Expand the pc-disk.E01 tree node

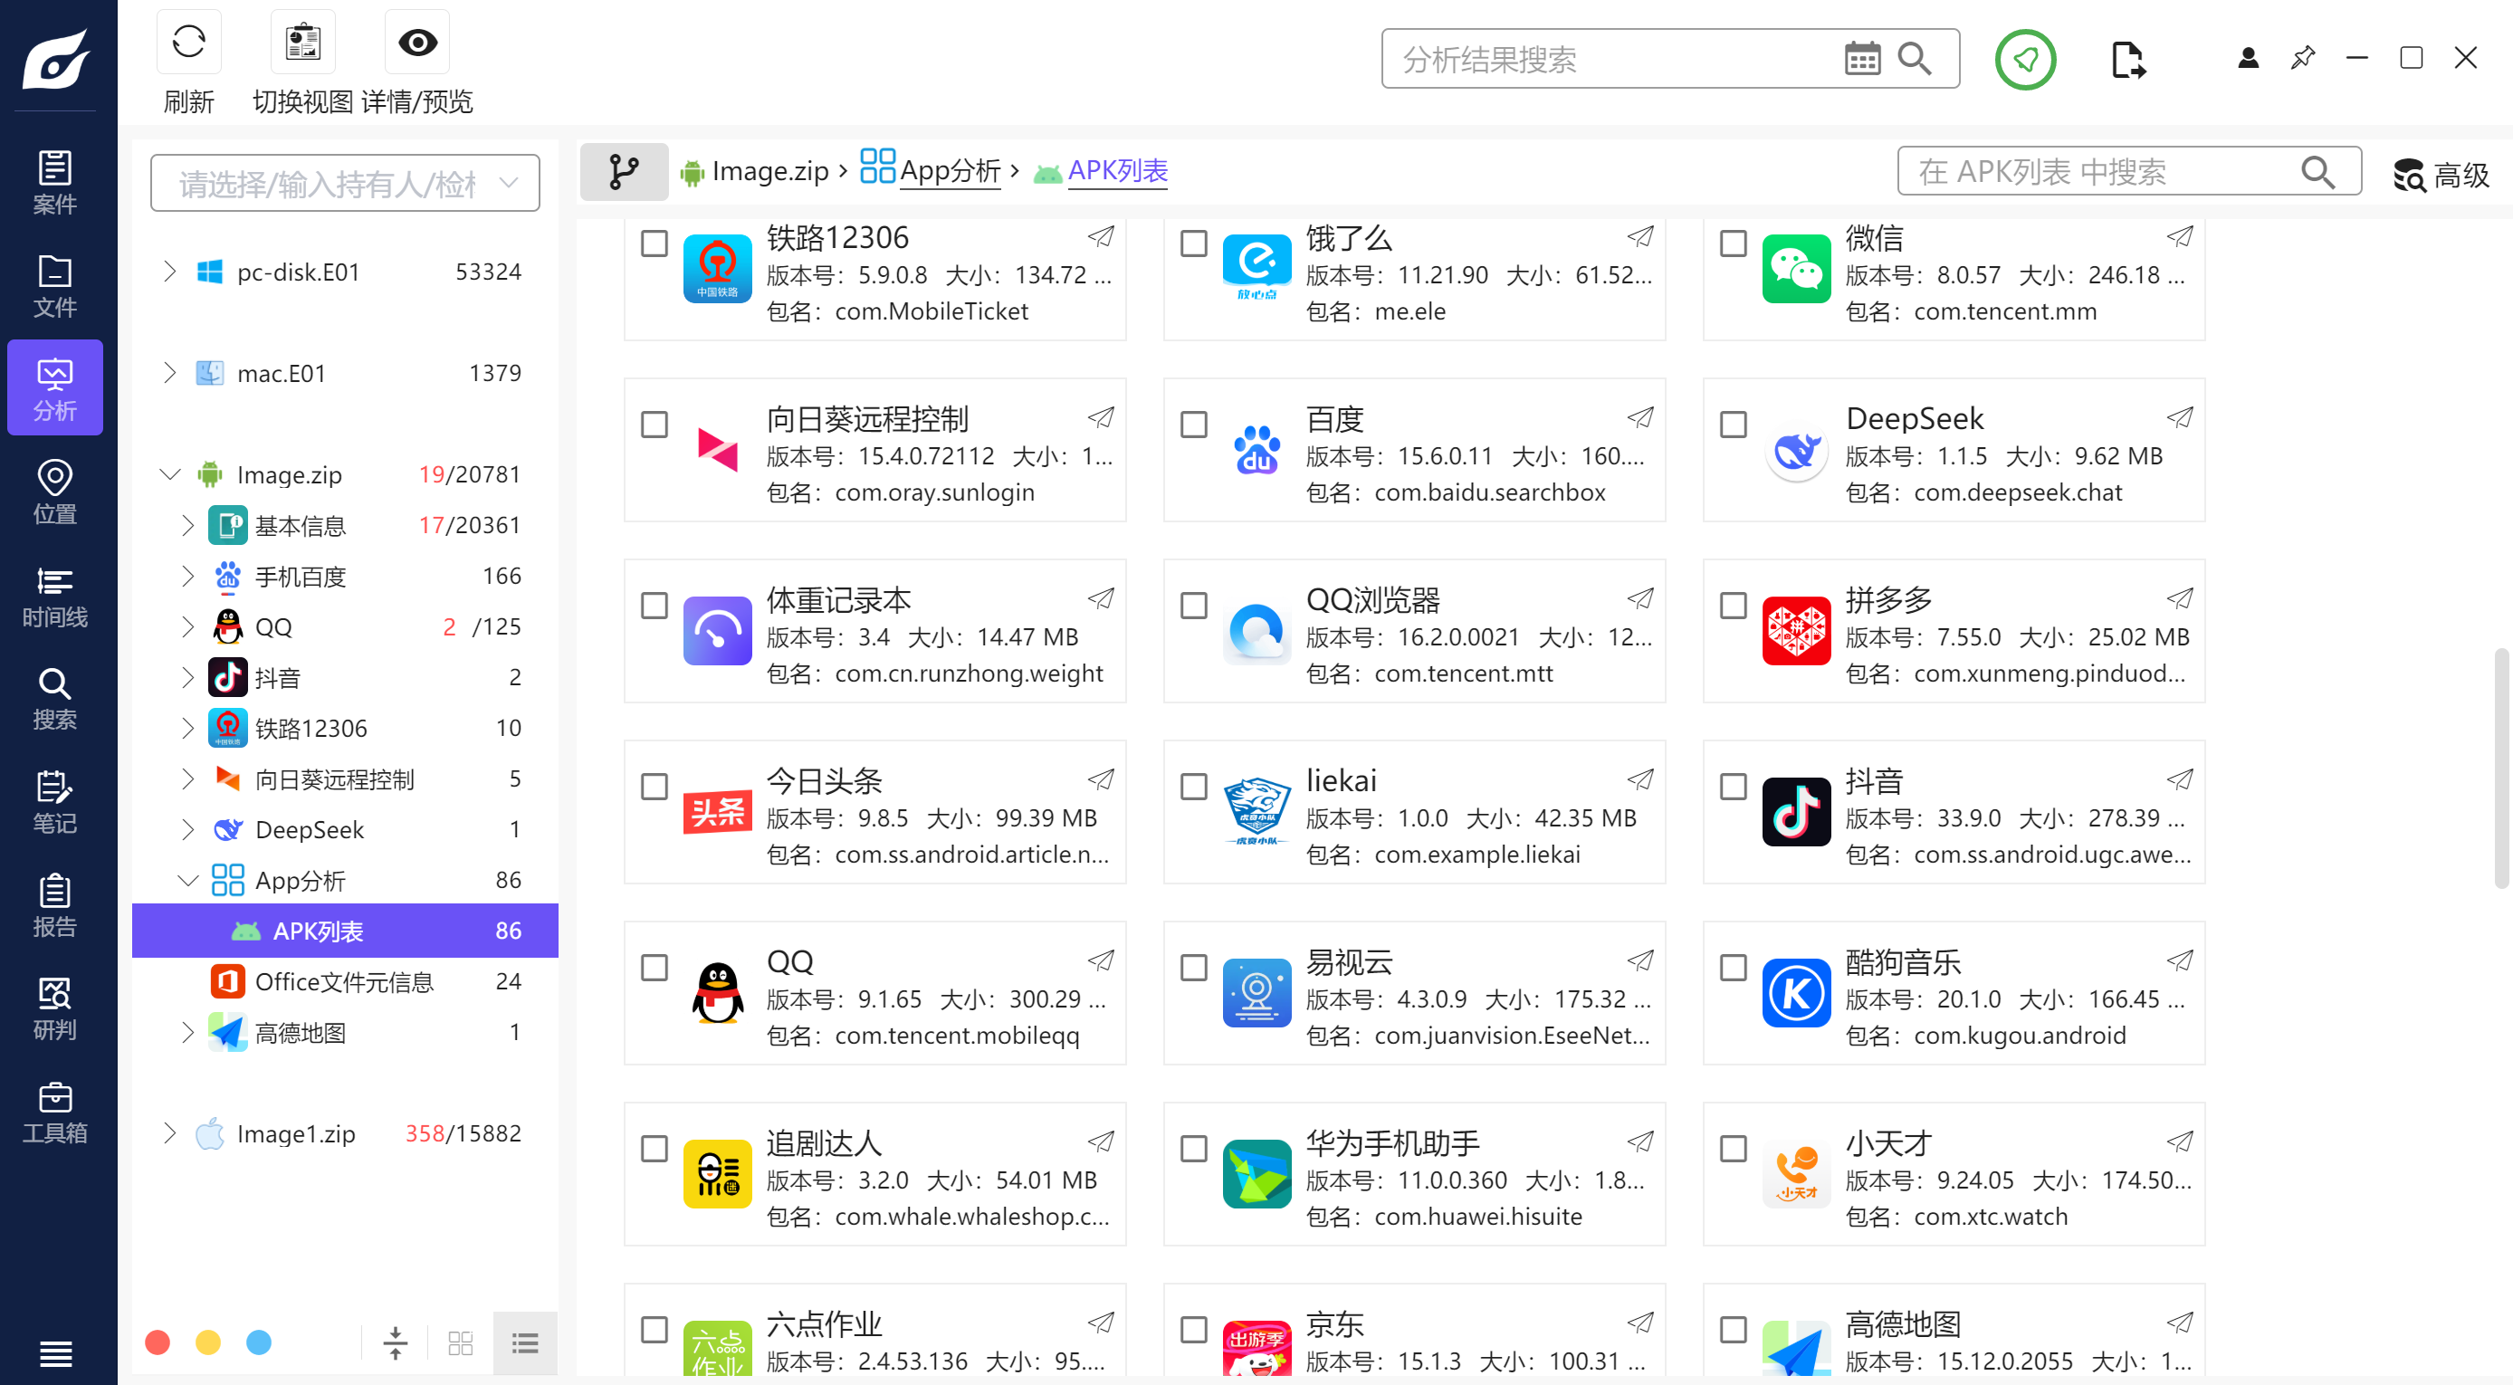point(170,272)
